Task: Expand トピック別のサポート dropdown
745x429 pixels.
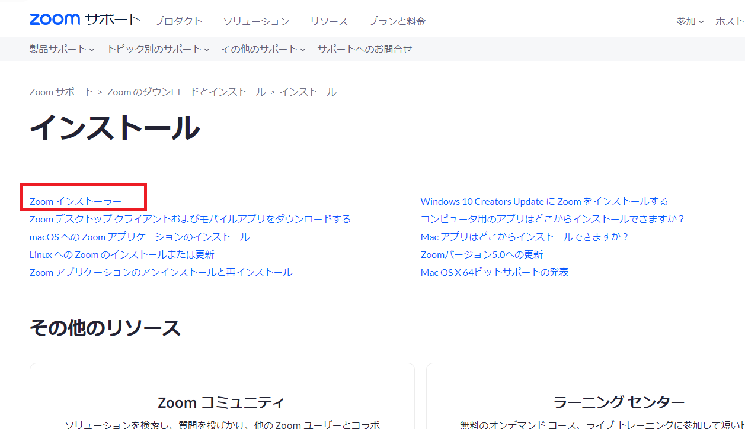Action: [158, 49]
